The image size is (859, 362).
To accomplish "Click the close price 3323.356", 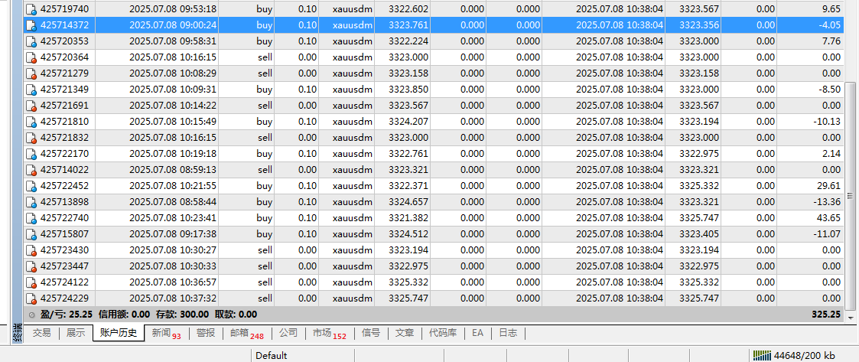I will (x=699, y=24).
